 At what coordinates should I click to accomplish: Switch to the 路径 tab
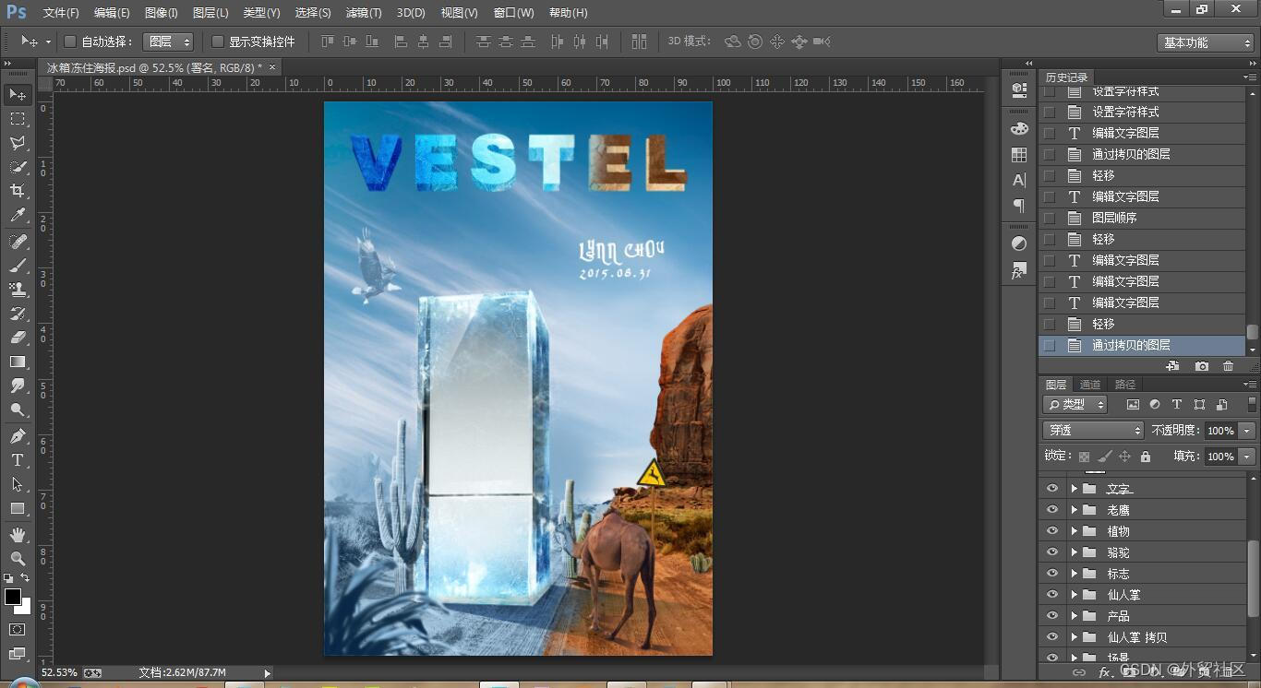1125,385
